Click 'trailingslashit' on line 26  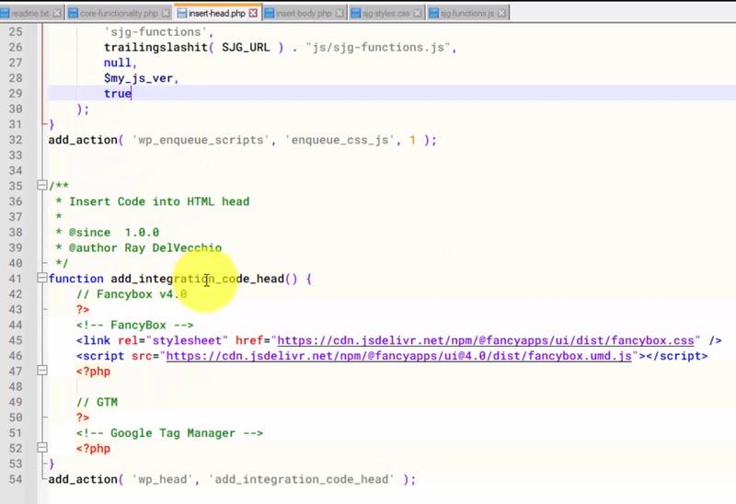155,48
